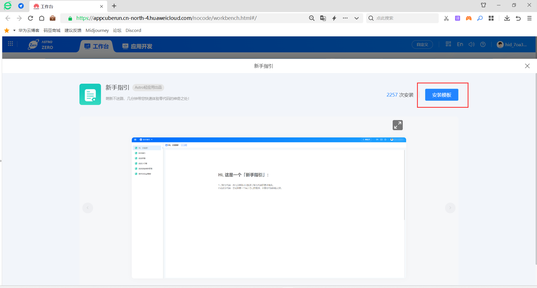The height and width of the screenshot is (288, 537).
Task: Expand the template preview to fullscreen
Action: [397, 125]
